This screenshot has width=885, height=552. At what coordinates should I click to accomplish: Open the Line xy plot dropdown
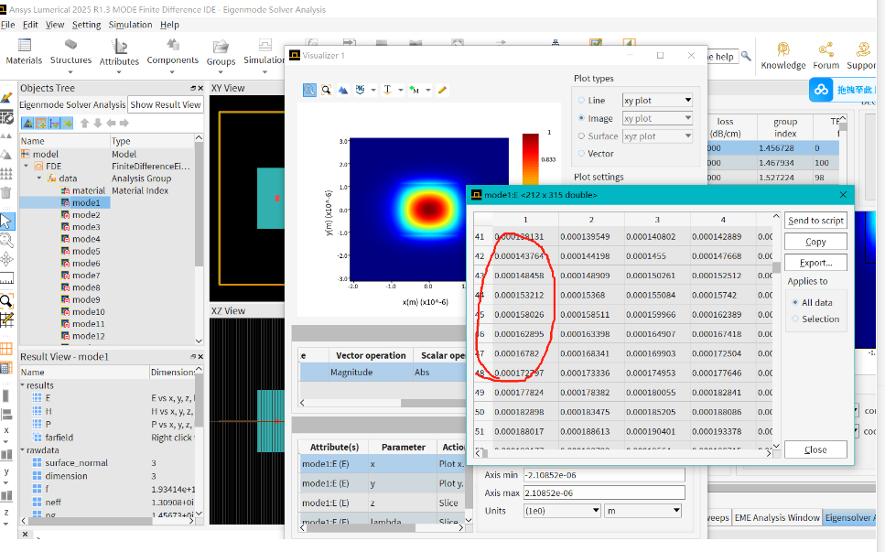[x=657, y=100]
